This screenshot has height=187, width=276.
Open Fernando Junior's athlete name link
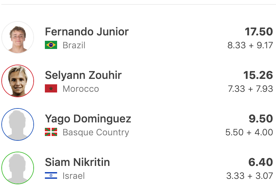click(87, 32)
